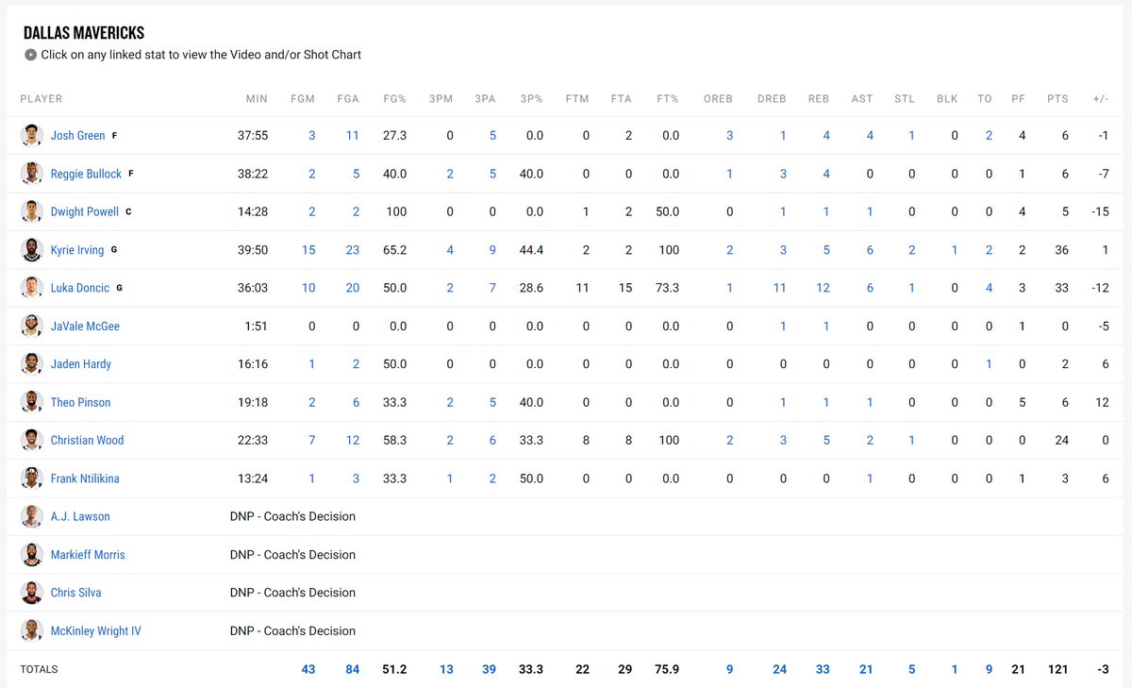
Task: Open Chris Silva player link
Action: point(75,593)
